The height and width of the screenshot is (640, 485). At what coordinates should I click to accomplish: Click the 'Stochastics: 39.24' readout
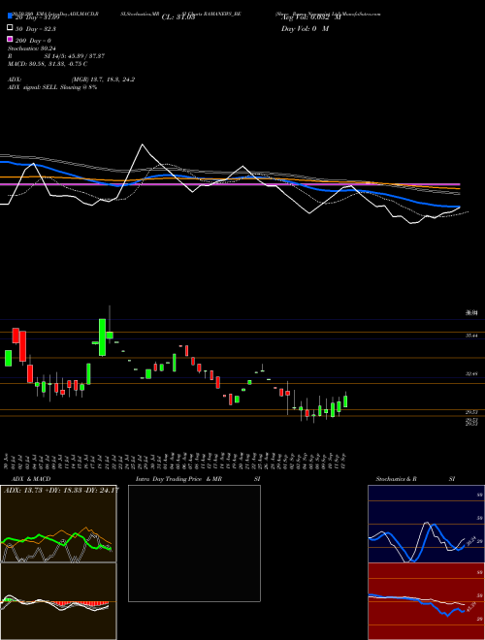[32, 48]
